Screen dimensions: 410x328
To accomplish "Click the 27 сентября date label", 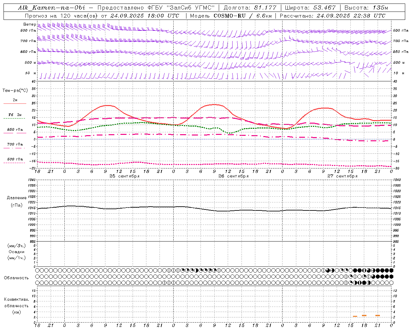I will [342, 176].
